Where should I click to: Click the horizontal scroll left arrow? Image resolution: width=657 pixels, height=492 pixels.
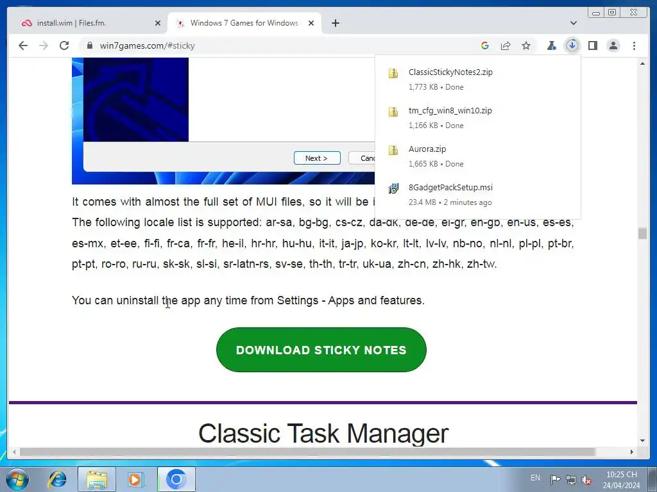click(14, 452)
